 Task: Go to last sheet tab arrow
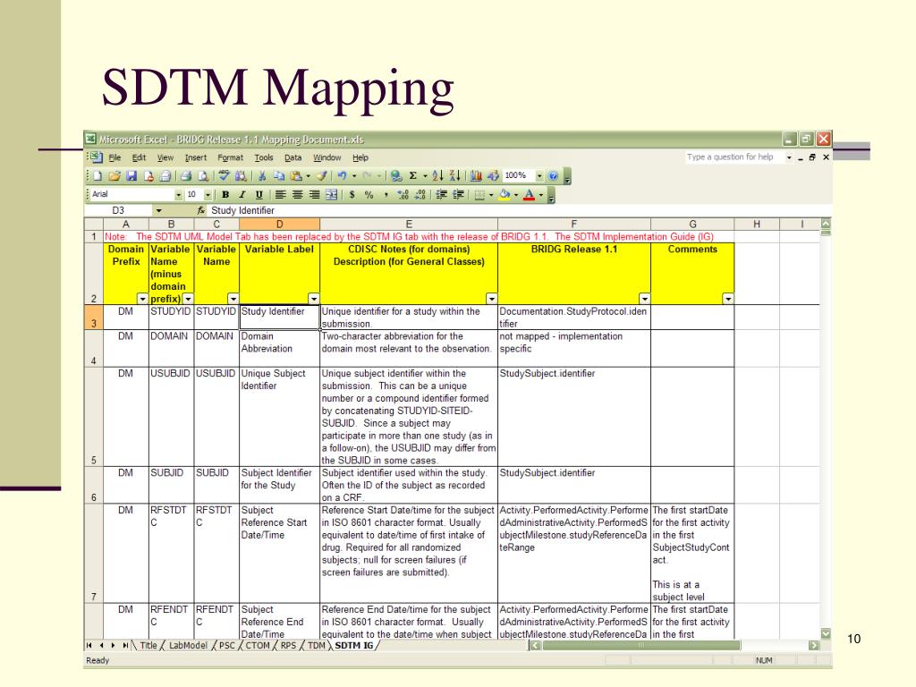(125, 646)
